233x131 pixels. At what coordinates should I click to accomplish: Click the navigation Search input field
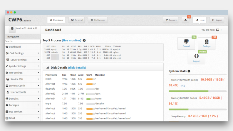click(23, 41)
